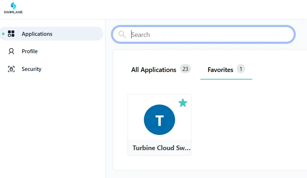Open the Applications sidebar item
Viewport: 307px width, 178px height.
tap(52, 34)
